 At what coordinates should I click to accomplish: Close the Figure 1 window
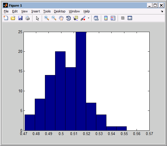(x=161, y=5)
